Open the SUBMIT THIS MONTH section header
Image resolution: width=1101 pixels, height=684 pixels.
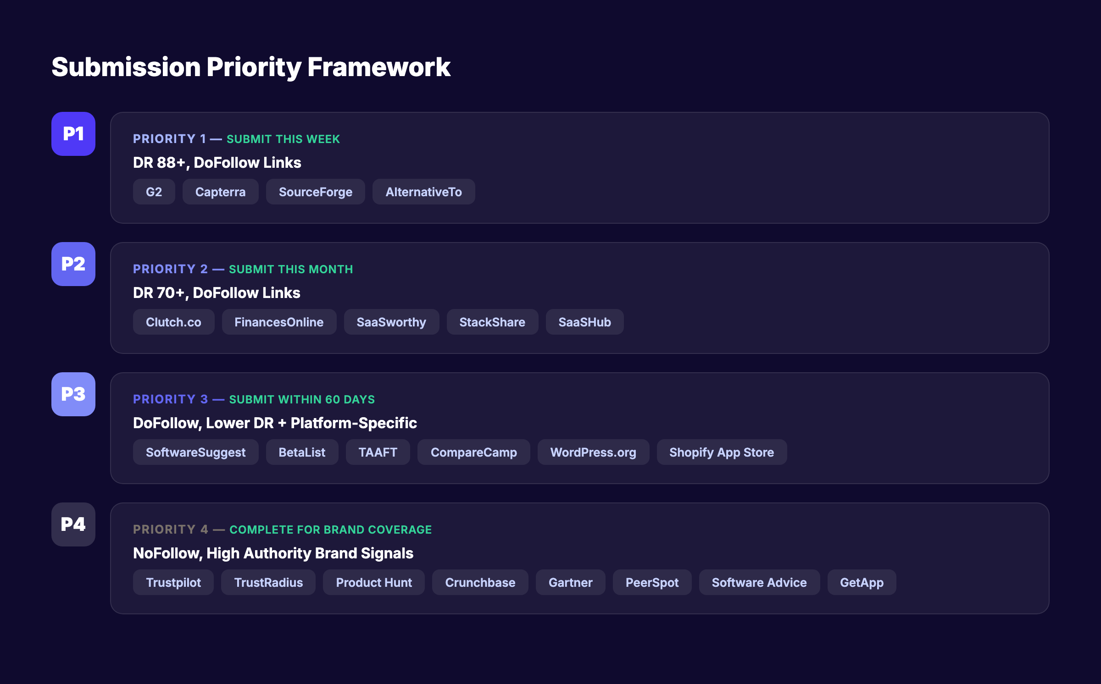point(290,269)
